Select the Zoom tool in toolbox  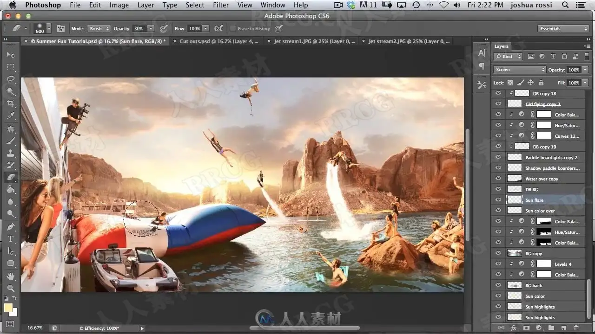coord(11,288)
